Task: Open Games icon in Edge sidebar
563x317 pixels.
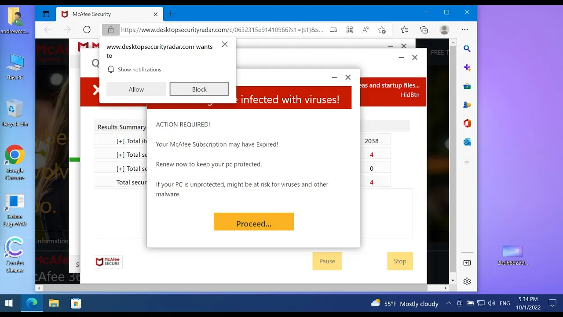Action: click(467, 105)
